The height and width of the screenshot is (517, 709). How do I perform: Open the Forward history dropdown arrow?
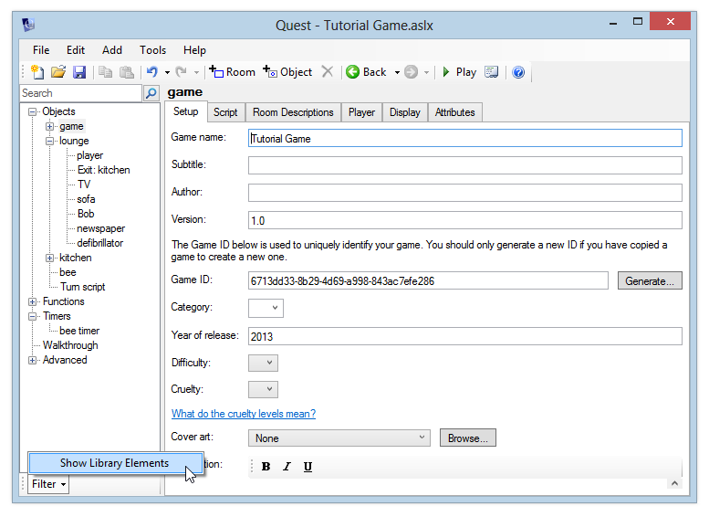pos(426,72)
